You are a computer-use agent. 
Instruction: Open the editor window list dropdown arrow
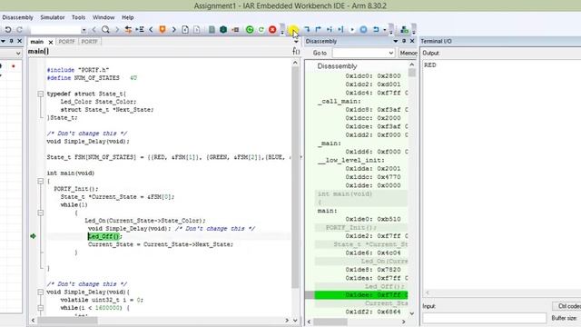(x=296, y=42)
